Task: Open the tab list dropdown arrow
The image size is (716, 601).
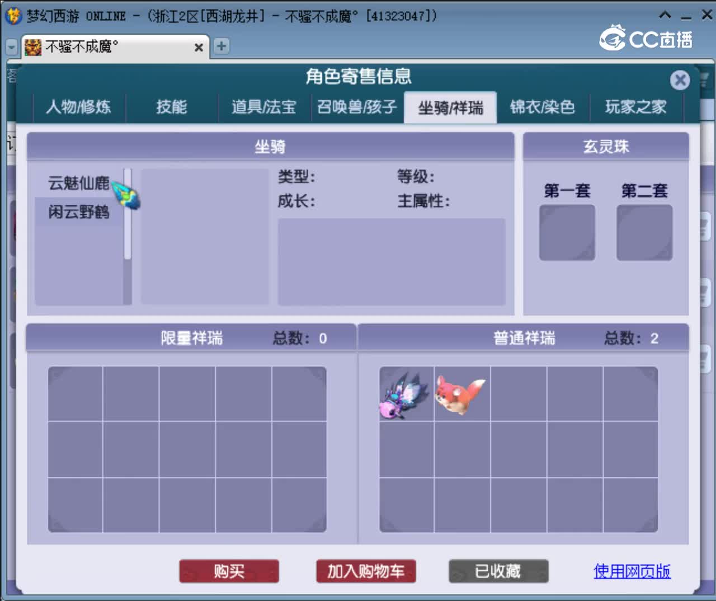Action: tap(11, 48)
